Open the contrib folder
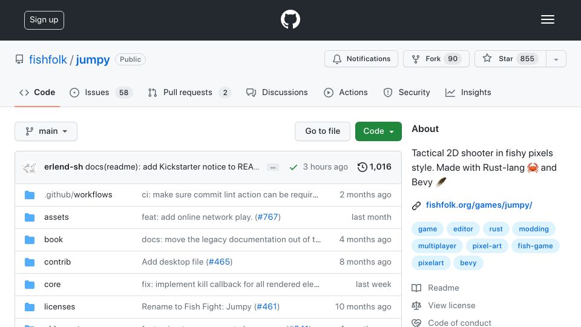The height and width of the screenshot is (327, 581). point(57,262)
